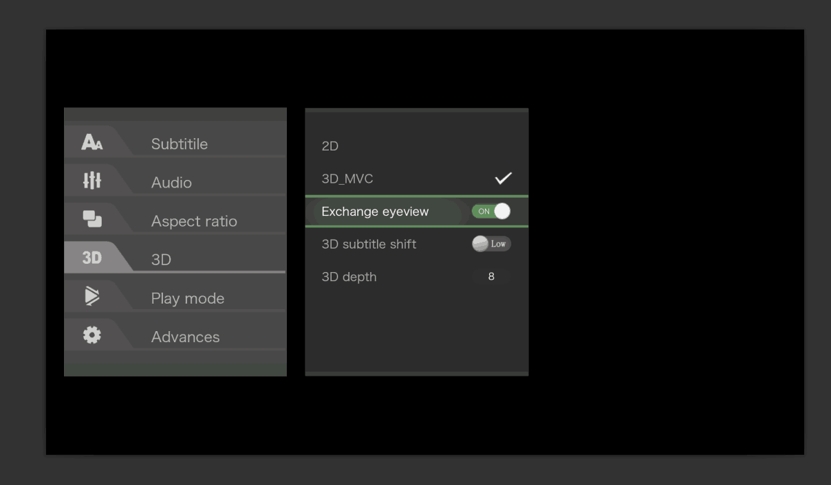
Task: Click the Aspect ratio overlapping squares icon
Action: pos(92,219)
